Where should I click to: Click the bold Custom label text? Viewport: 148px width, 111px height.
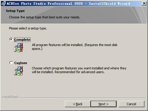pyautogui.click(x=21, y=63)
